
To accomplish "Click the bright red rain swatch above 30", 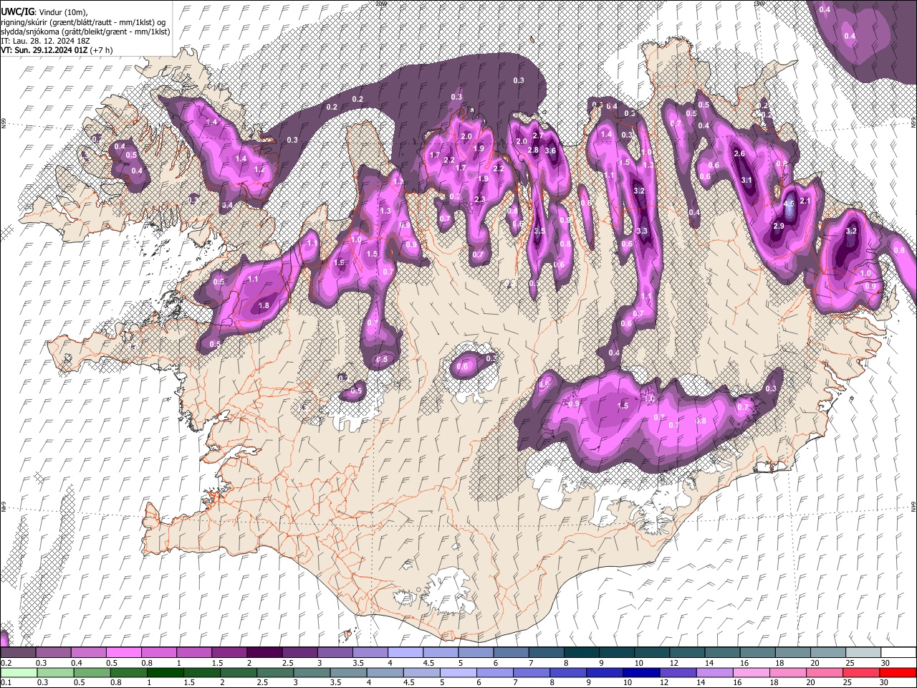I will tap(898, 672).
